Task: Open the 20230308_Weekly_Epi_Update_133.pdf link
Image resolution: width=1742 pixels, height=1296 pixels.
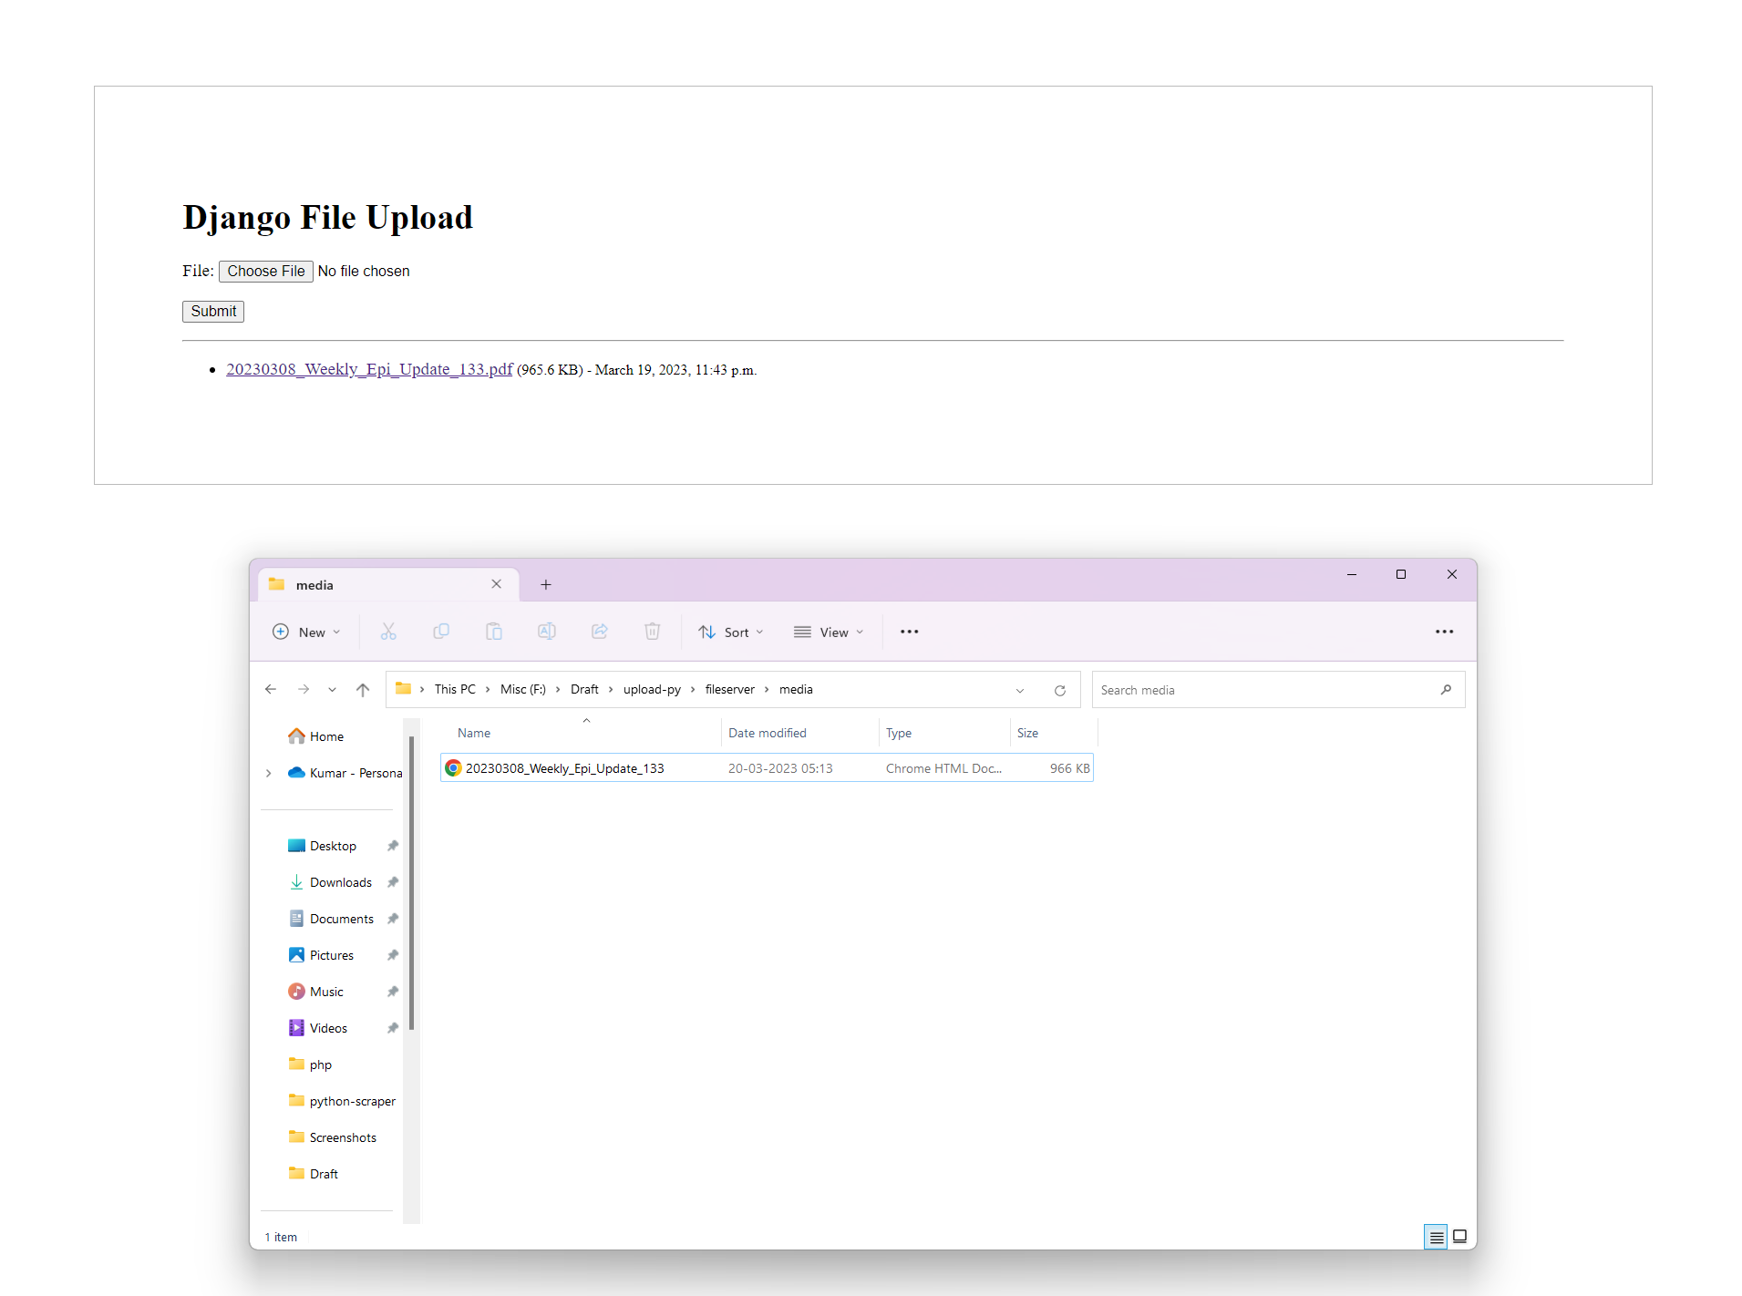Action: click(369, 369)
